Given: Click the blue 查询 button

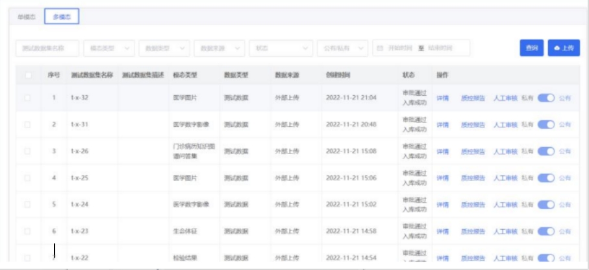Looking at the screenshot, I should coord(531,48).
